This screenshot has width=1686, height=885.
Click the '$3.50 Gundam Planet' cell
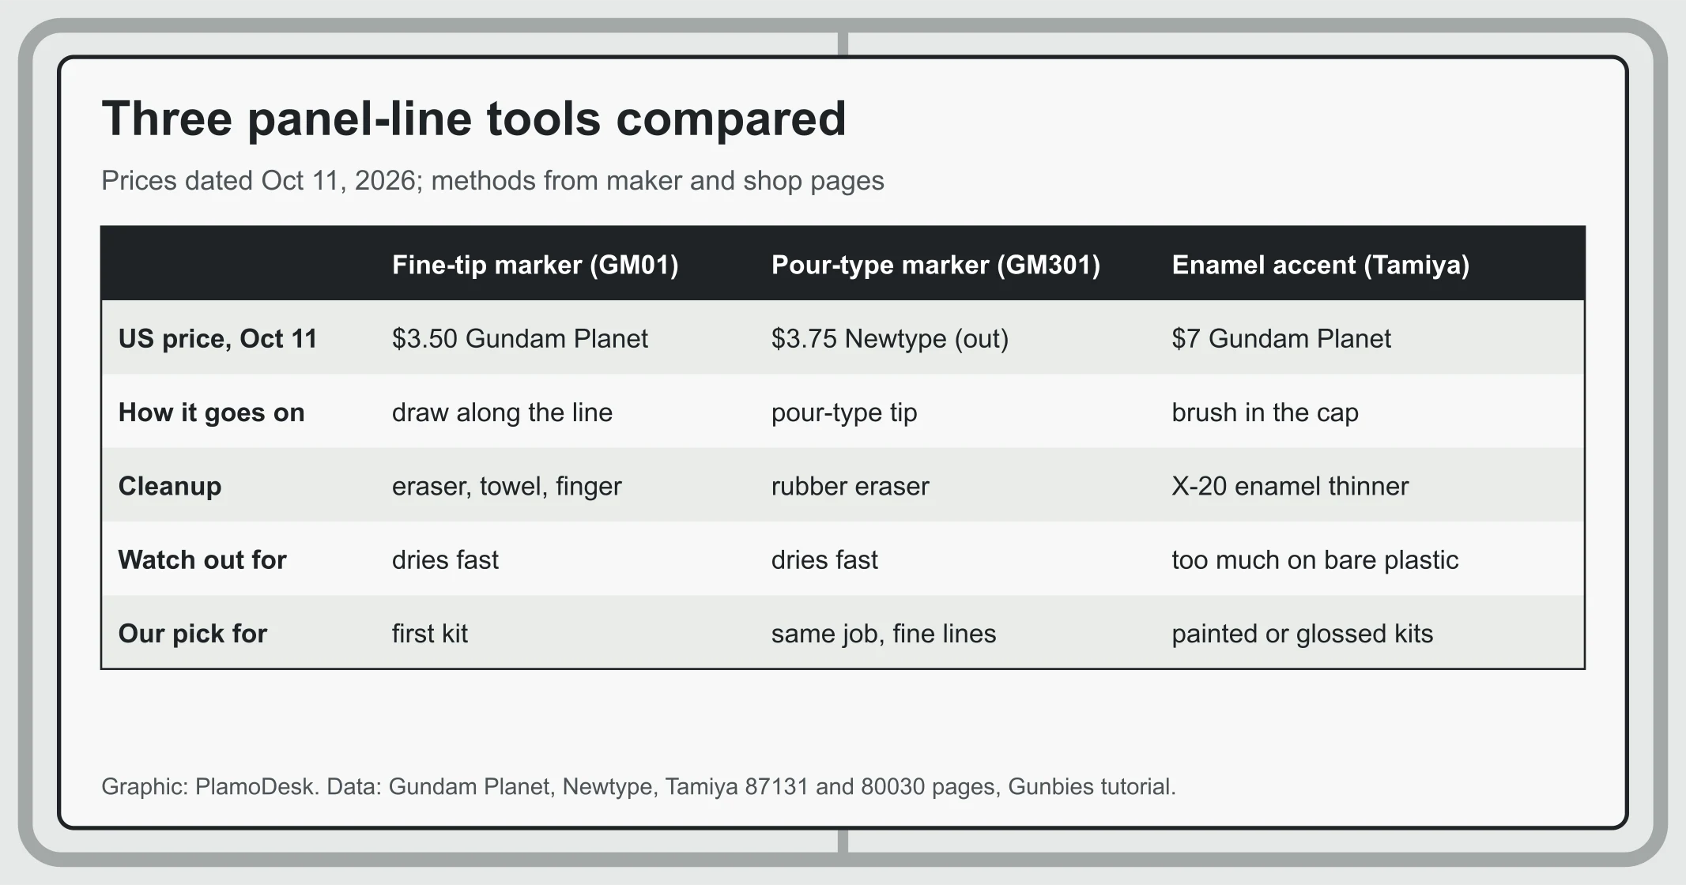pos(520,338)
